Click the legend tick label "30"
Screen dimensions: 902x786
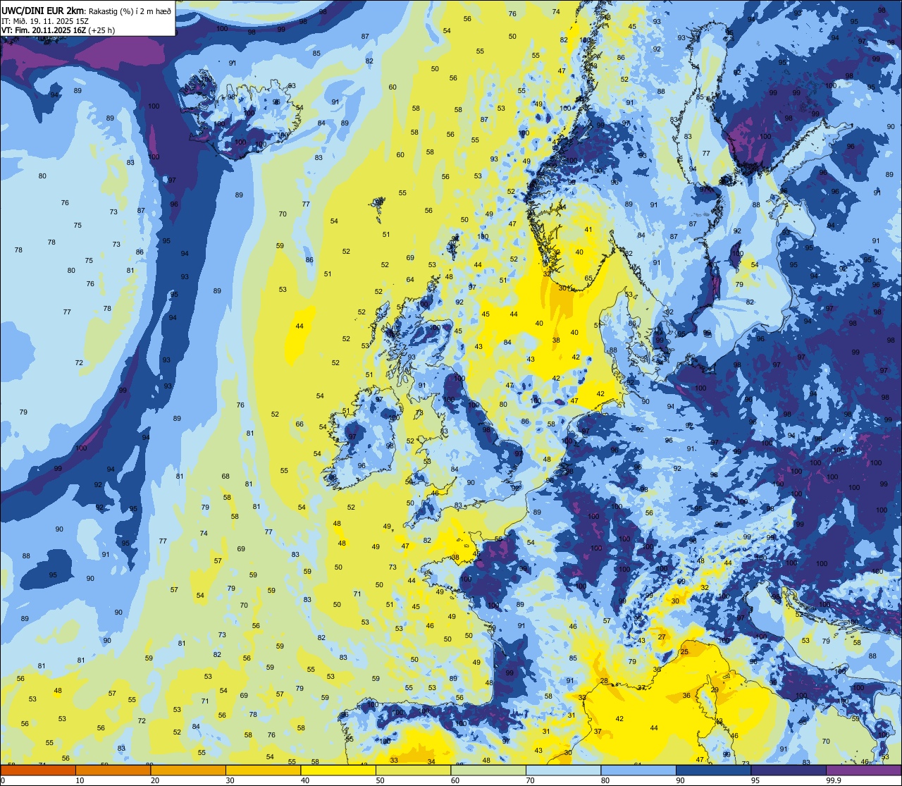[x=230, y=780]
